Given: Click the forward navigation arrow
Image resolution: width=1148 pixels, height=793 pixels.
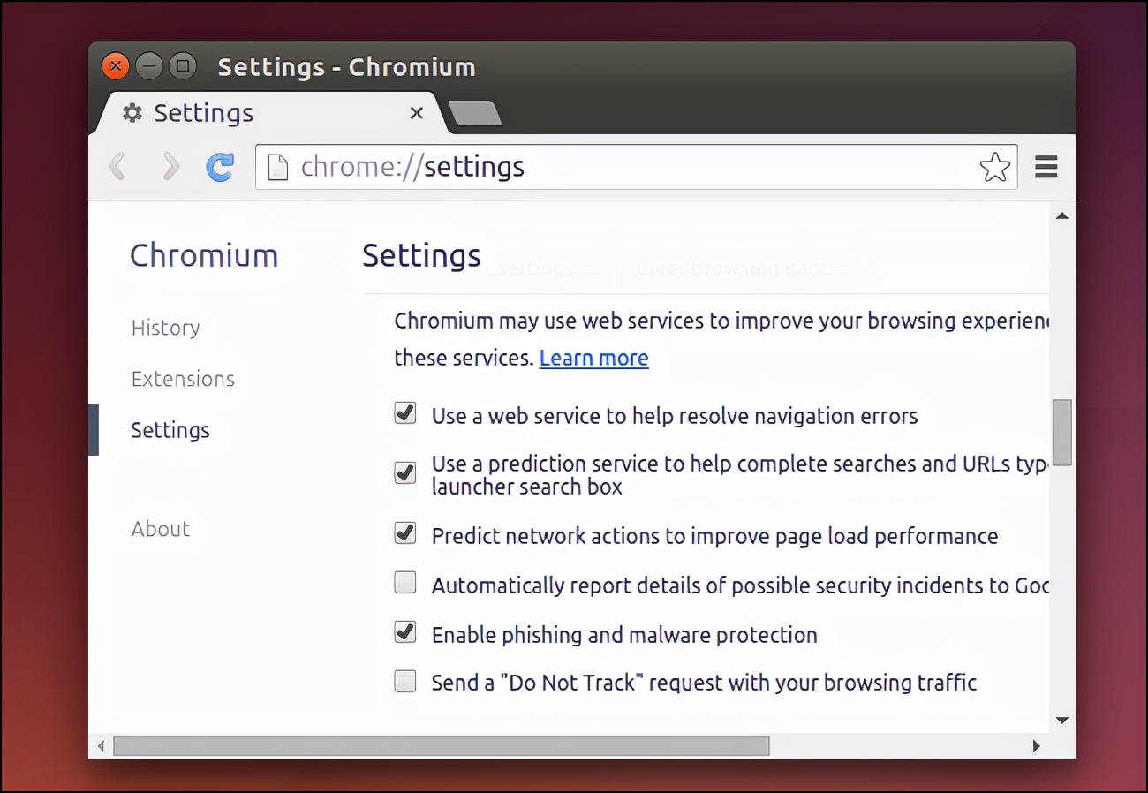Looking at the screenshot, I should (x=170, y=167).
